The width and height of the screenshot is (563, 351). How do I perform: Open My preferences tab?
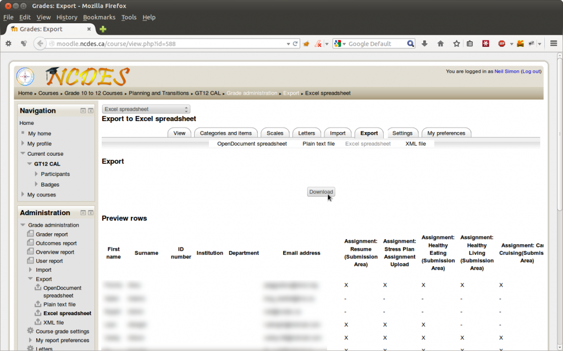click(x=446, y=133)
